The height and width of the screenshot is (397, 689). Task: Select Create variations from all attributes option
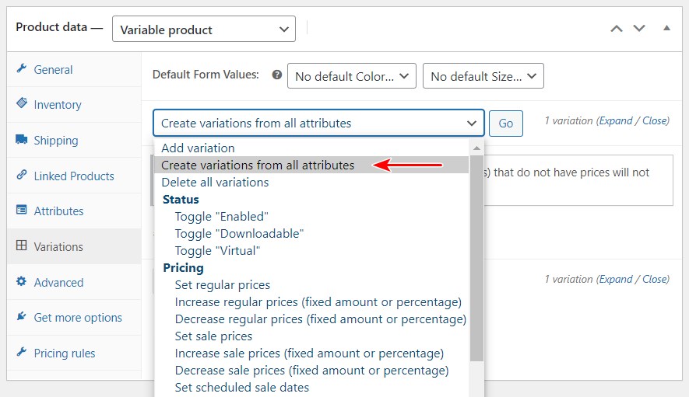pyautogui.click(x=311, y=165)
